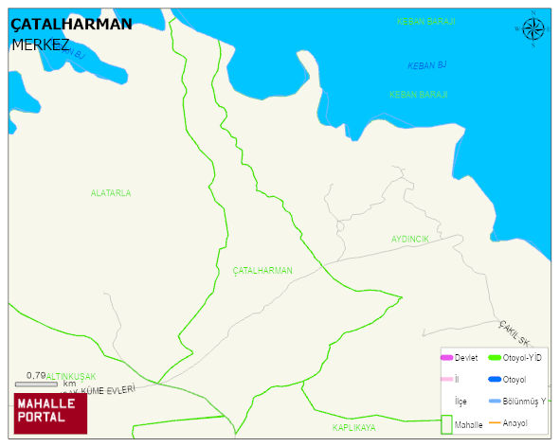Click the ÇATALHARMAN map label in center
Image resolution: width=560 pixels, height=447 pixels.
click(262, 270)
